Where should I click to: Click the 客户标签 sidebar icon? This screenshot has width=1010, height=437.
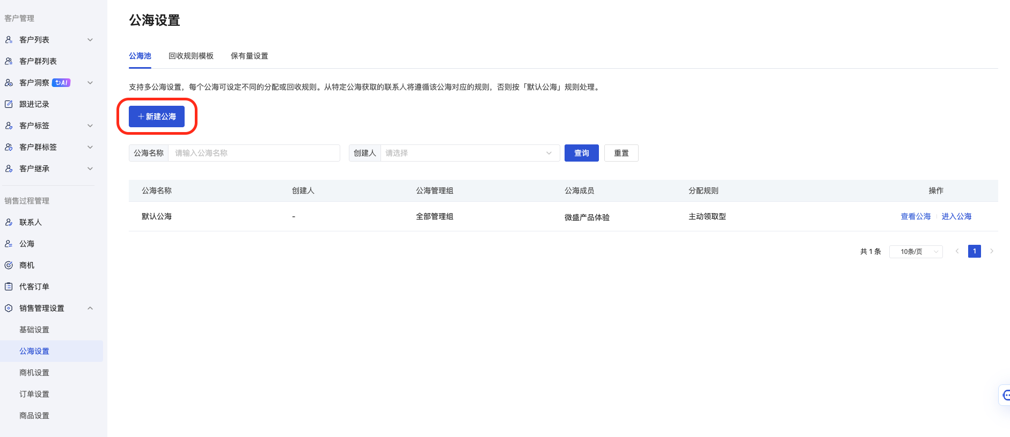point(9,126)
